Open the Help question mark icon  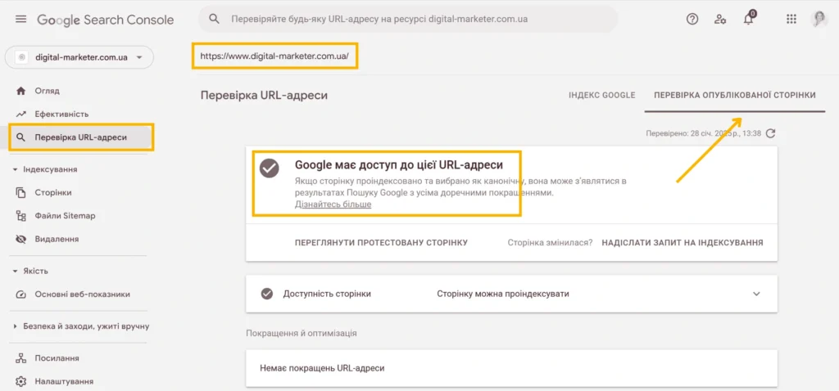pyautogui.click(x=692, y=20)
